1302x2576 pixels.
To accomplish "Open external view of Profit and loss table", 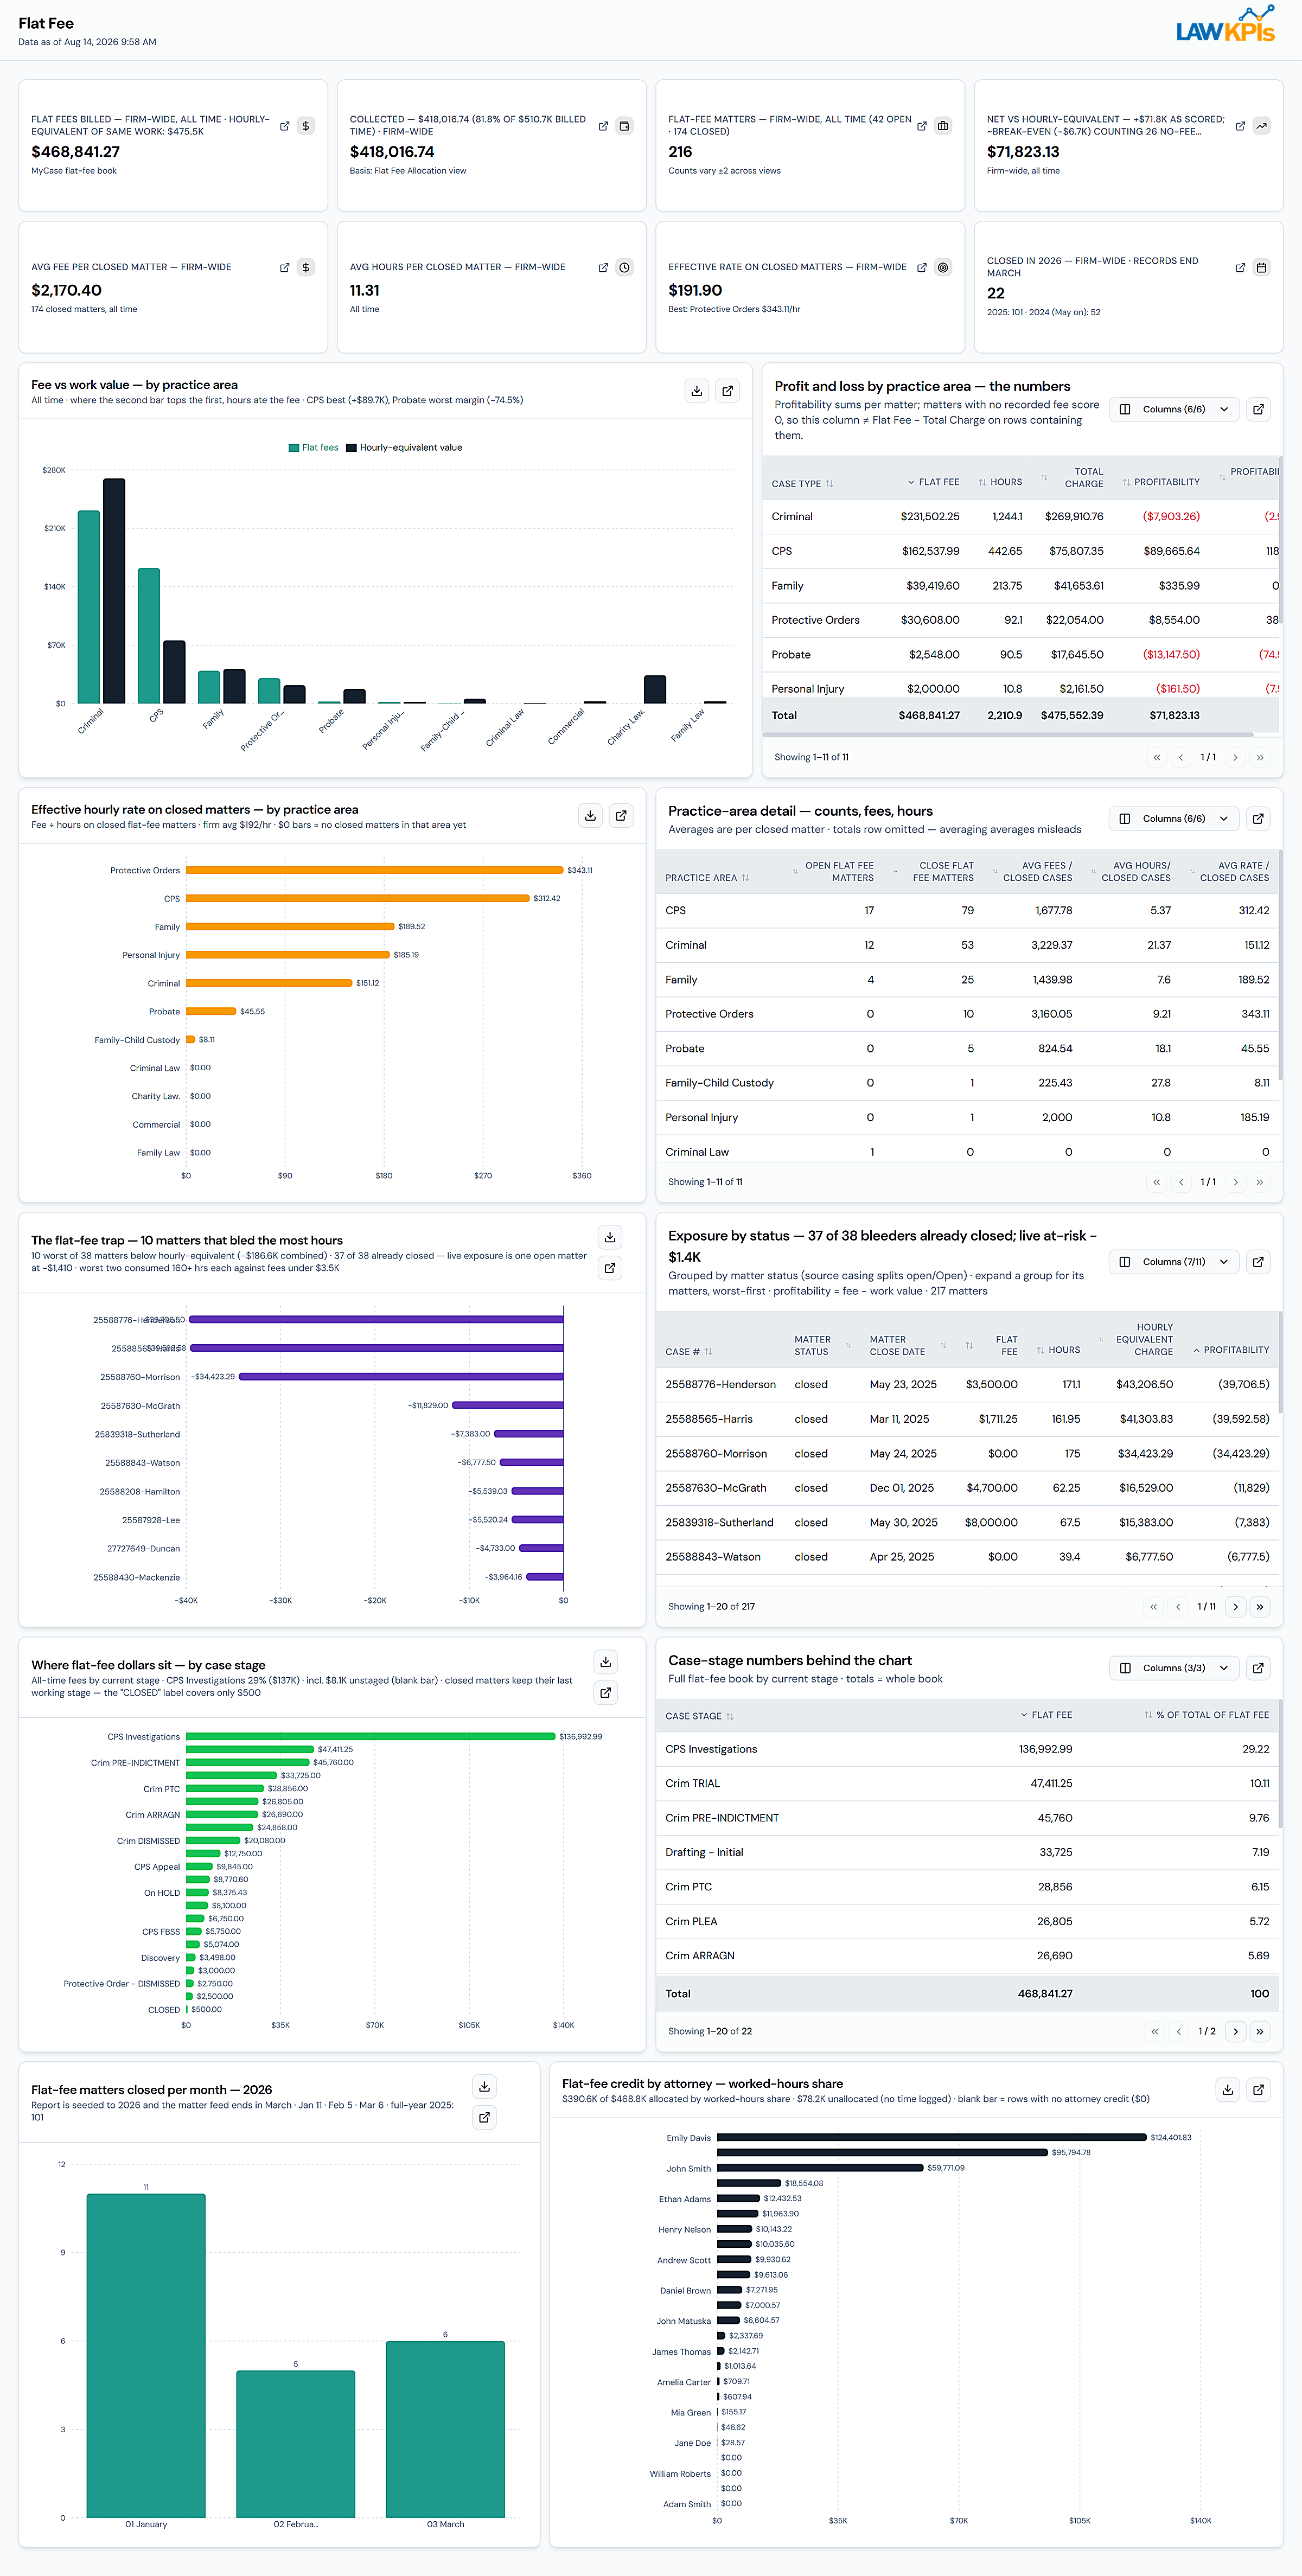I will tap(1259, 409).
